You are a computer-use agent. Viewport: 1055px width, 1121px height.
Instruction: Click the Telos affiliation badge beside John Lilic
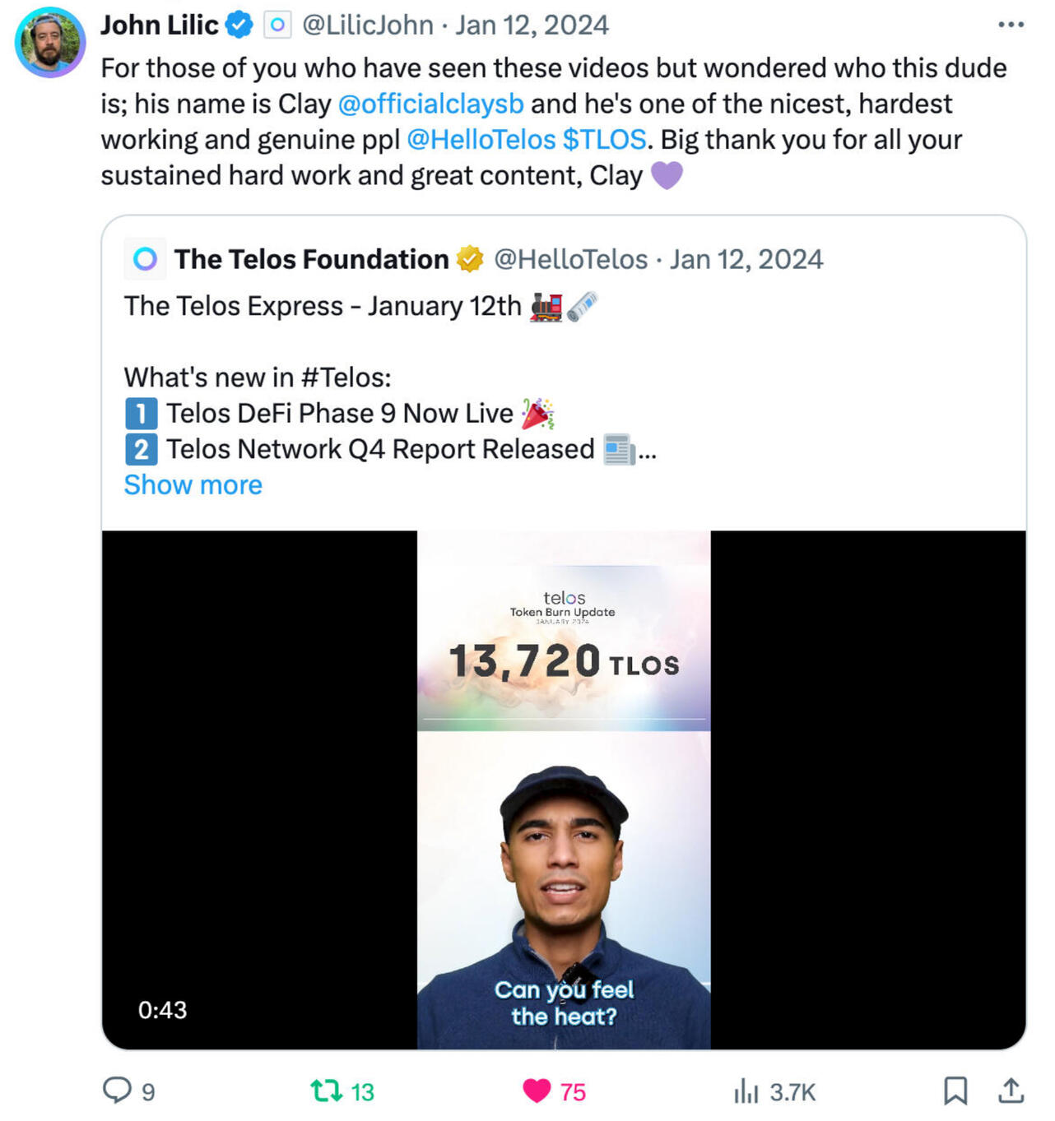(x=277, y=25)
